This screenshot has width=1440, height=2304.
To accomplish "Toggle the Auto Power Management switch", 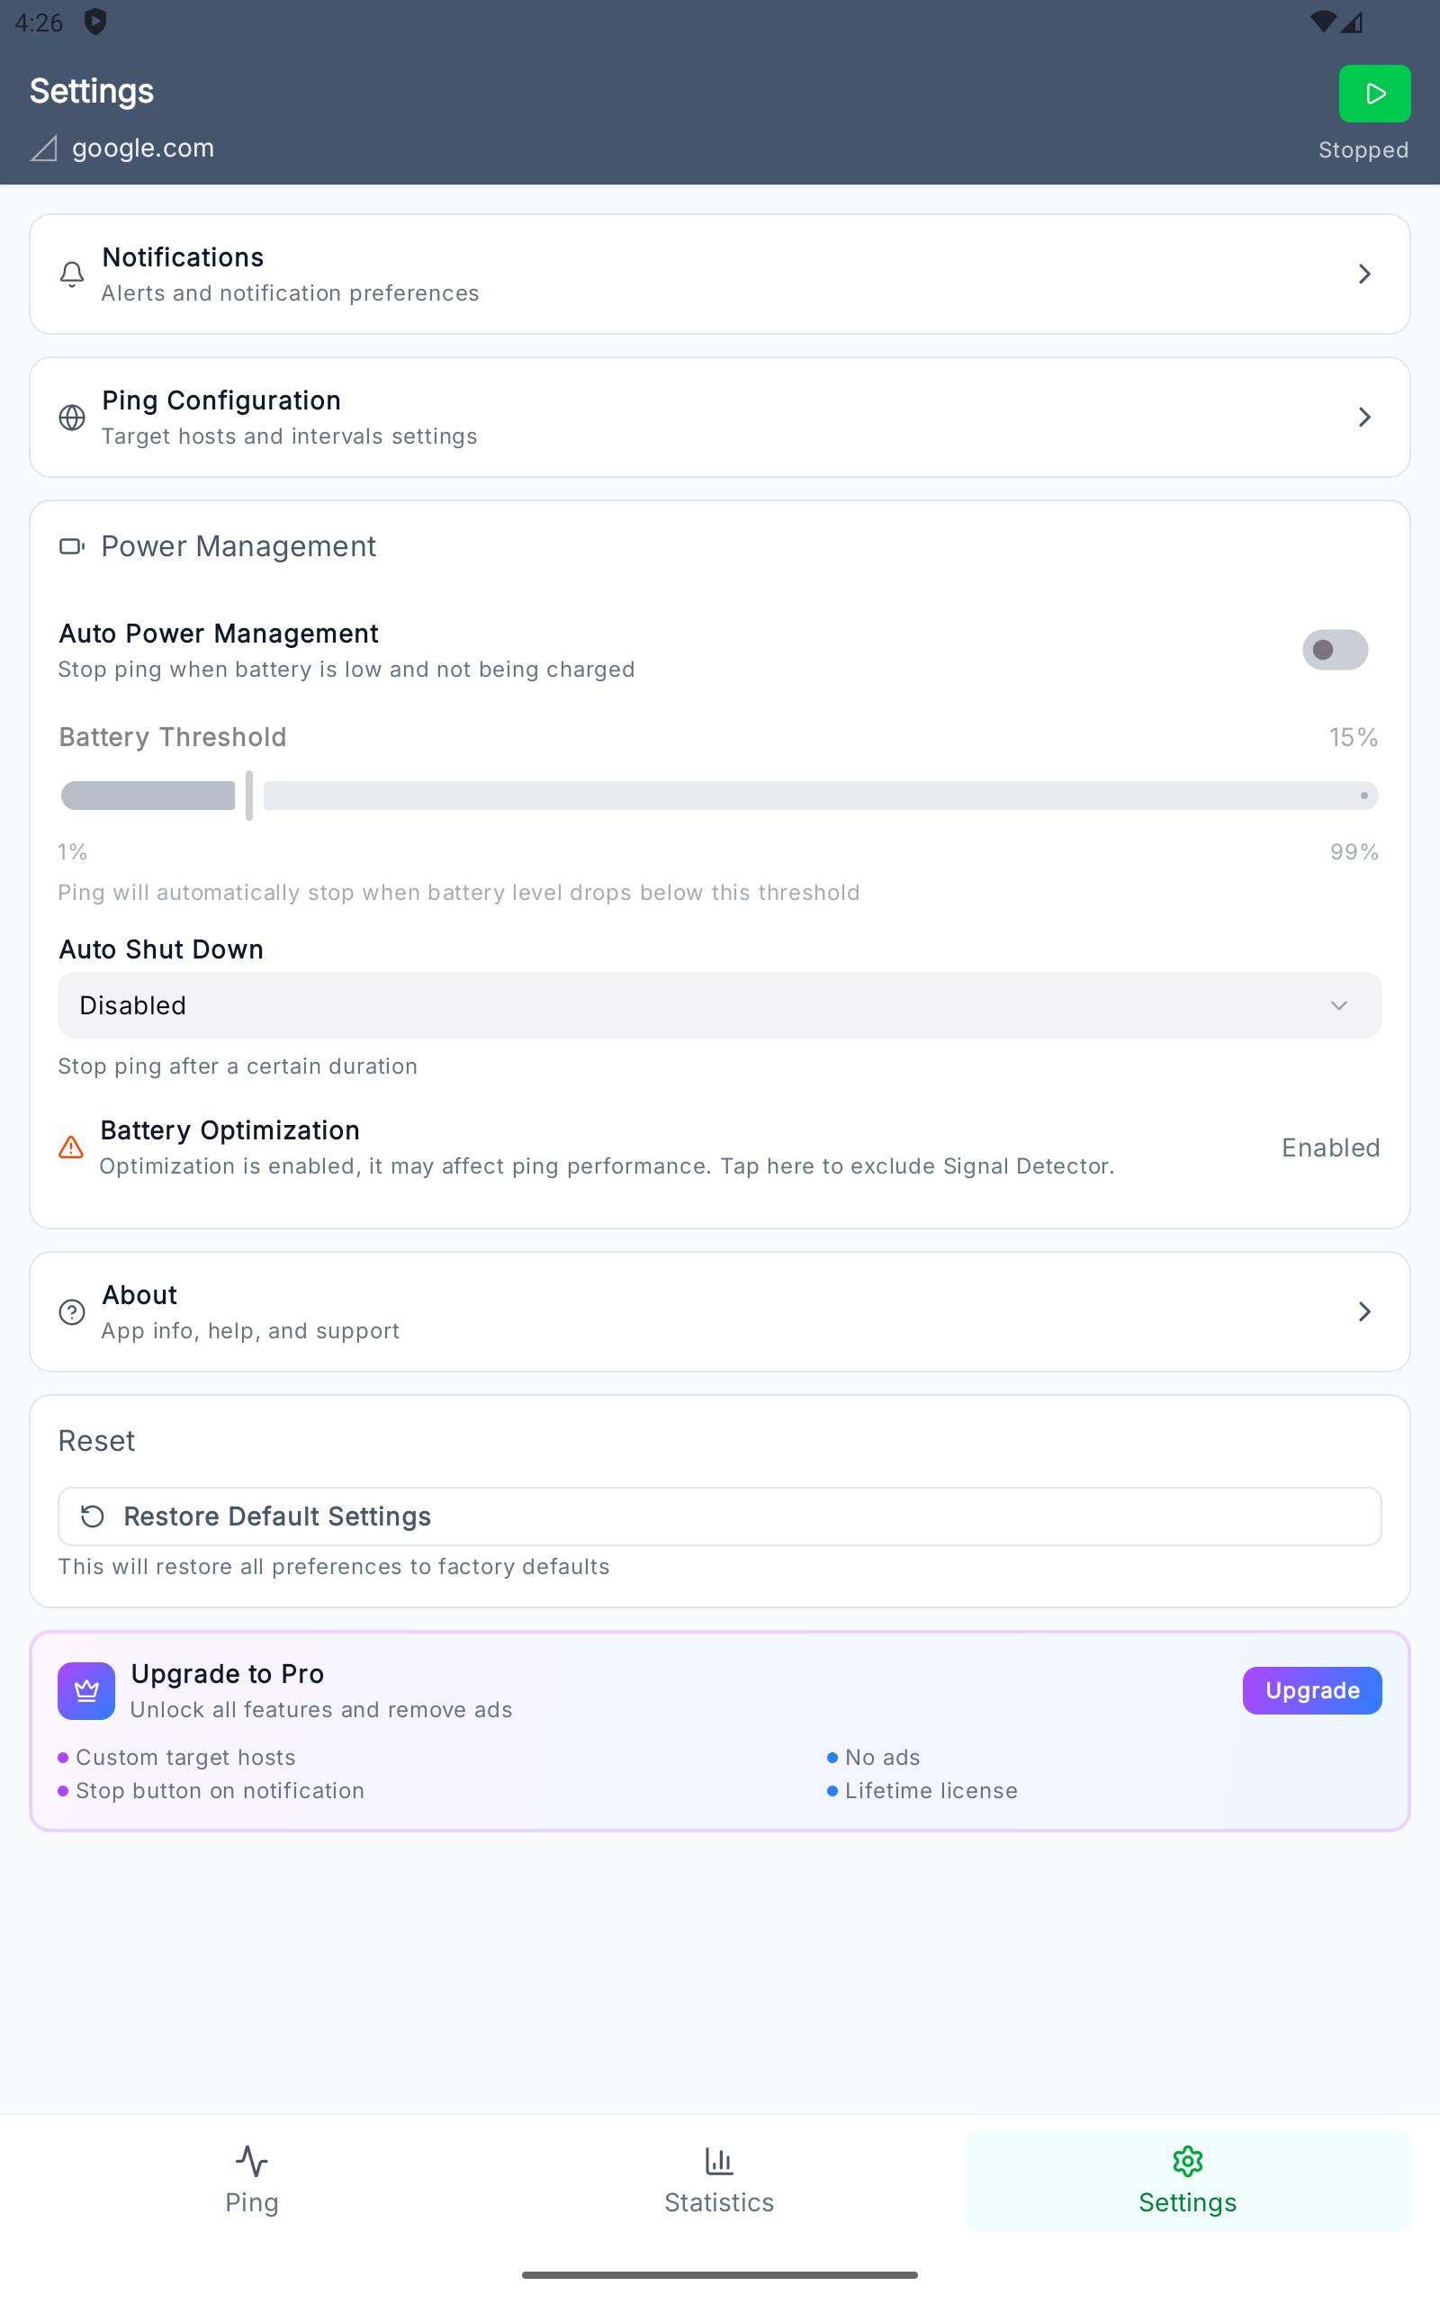I will click(x=1335, y=649).
